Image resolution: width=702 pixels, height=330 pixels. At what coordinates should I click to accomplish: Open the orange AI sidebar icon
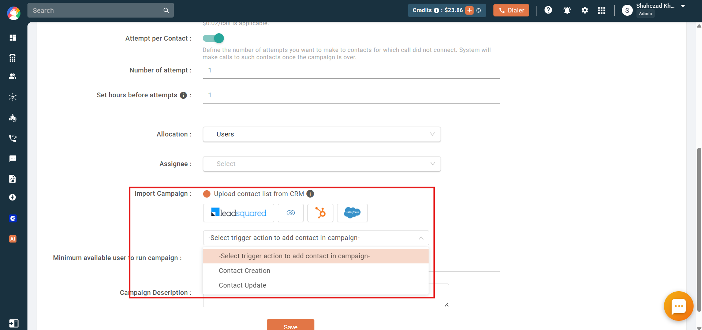(x=13, y=239)
